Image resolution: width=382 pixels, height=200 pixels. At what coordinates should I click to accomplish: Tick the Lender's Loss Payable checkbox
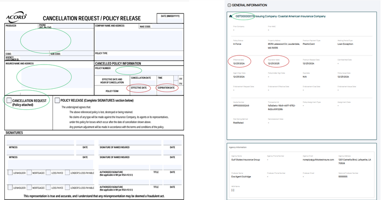(x=67, y=173)
